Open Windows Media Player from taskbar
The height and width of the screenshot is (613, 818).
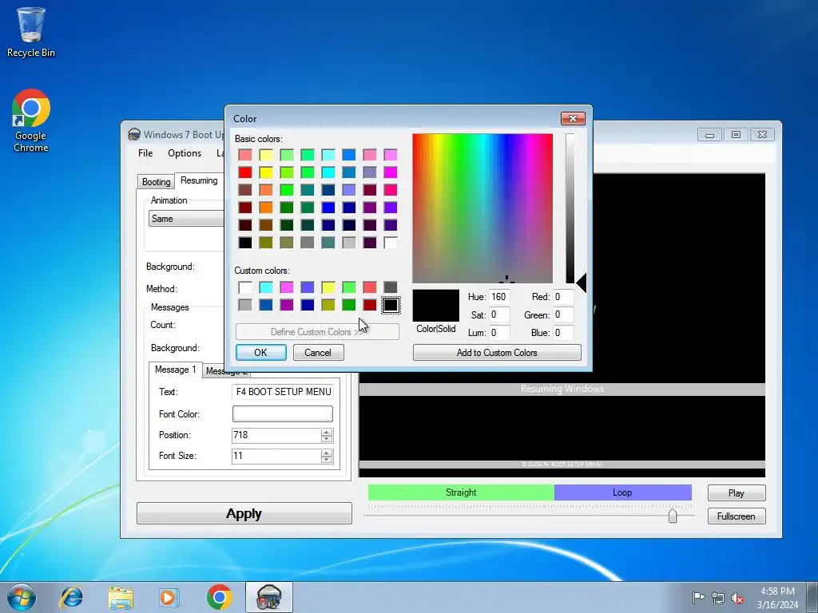(169, 597)
